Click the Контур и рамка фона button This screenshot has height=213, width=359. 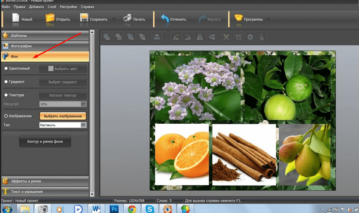coord(45,142)
